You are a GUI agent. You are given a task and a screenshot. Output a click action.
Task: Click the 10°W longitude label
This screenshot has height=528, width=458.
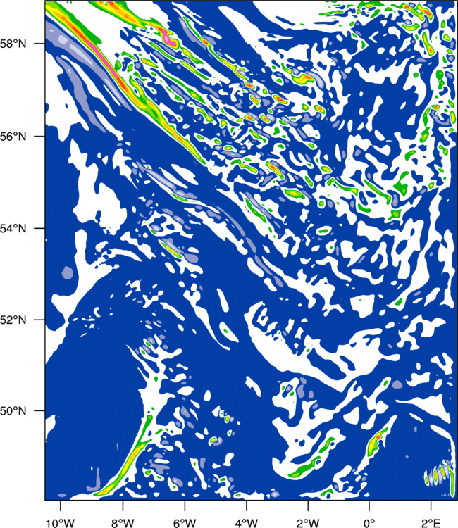point(61,522)
